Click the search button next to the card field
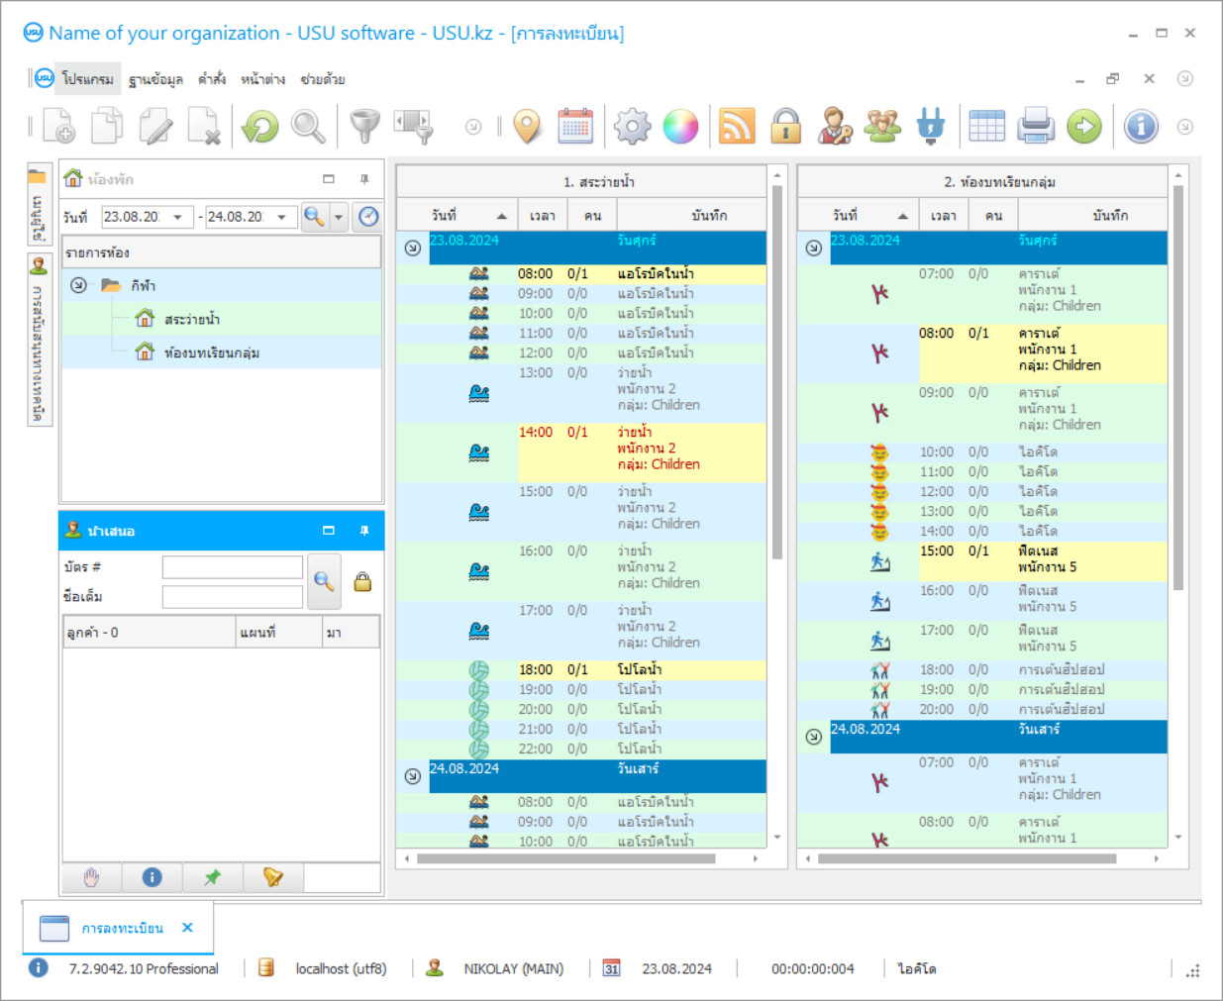The height and width of the screenshot is (1001, 1223). 324,581
